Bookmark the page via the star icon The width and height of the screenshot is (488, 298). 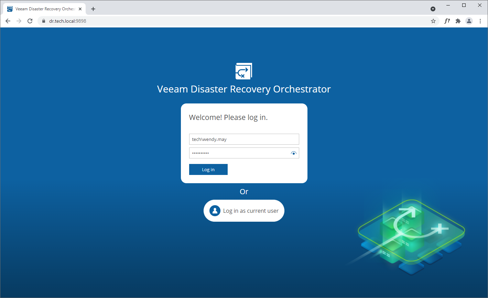[x=433, y=21]
